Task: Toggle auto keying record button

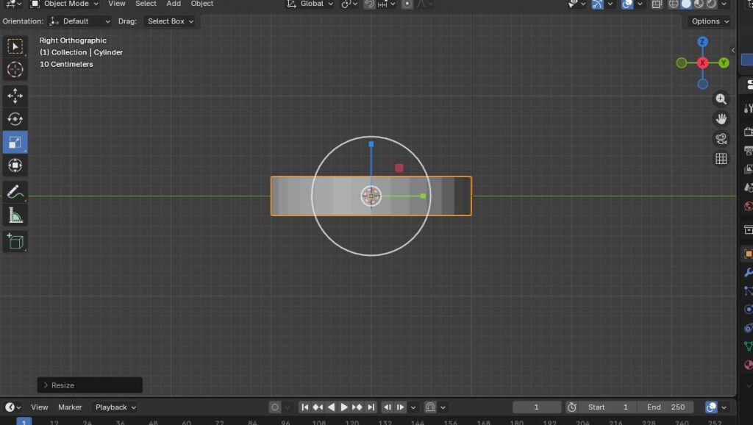Action: [275, 407]
